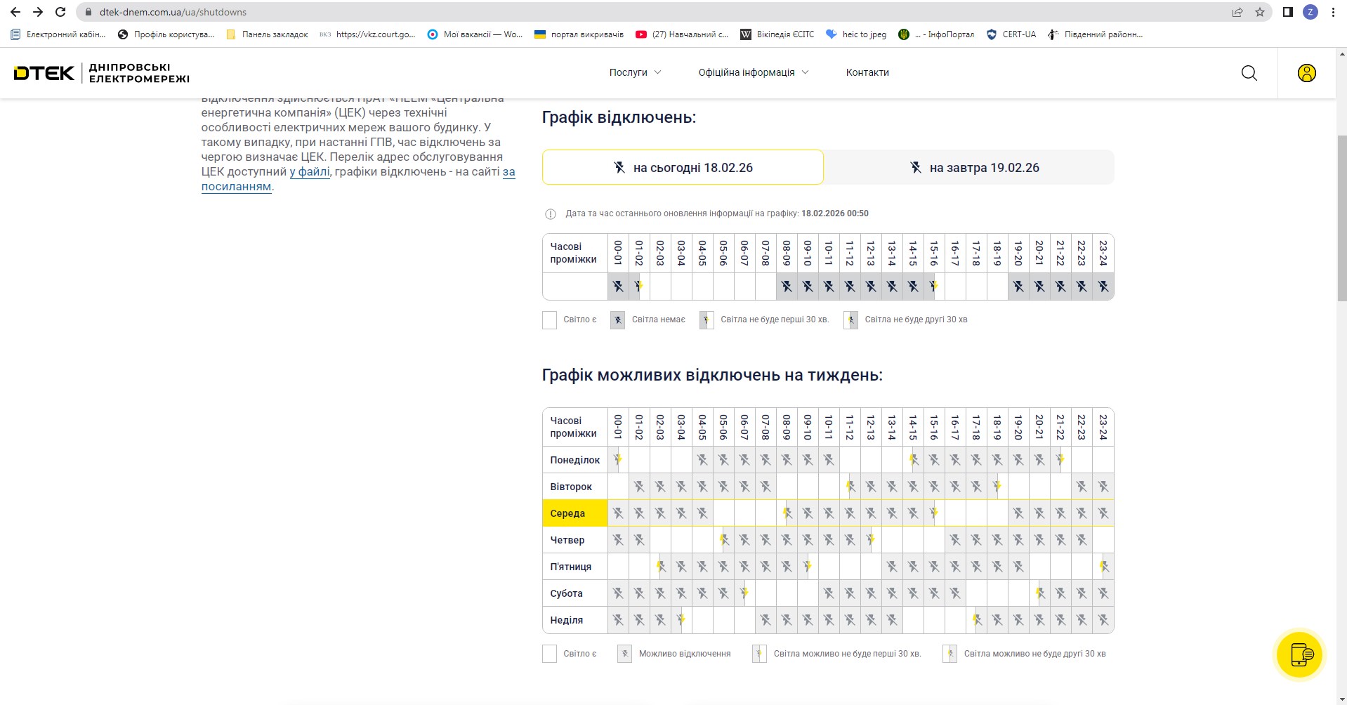Open the у файлі link
This screenshot has height=705, width=1347.
coord(310,172)
